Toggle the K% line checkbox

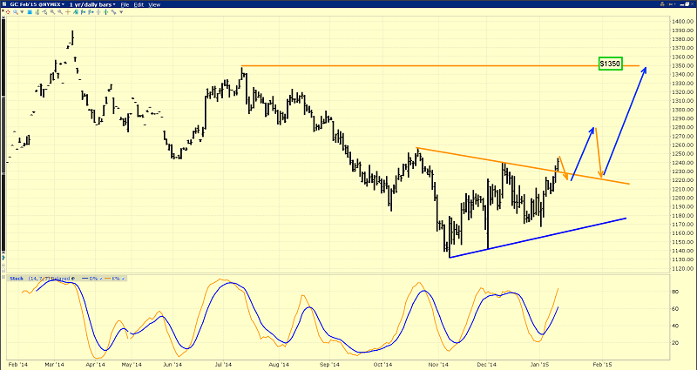pyautogui.click(x=123, y=279)
